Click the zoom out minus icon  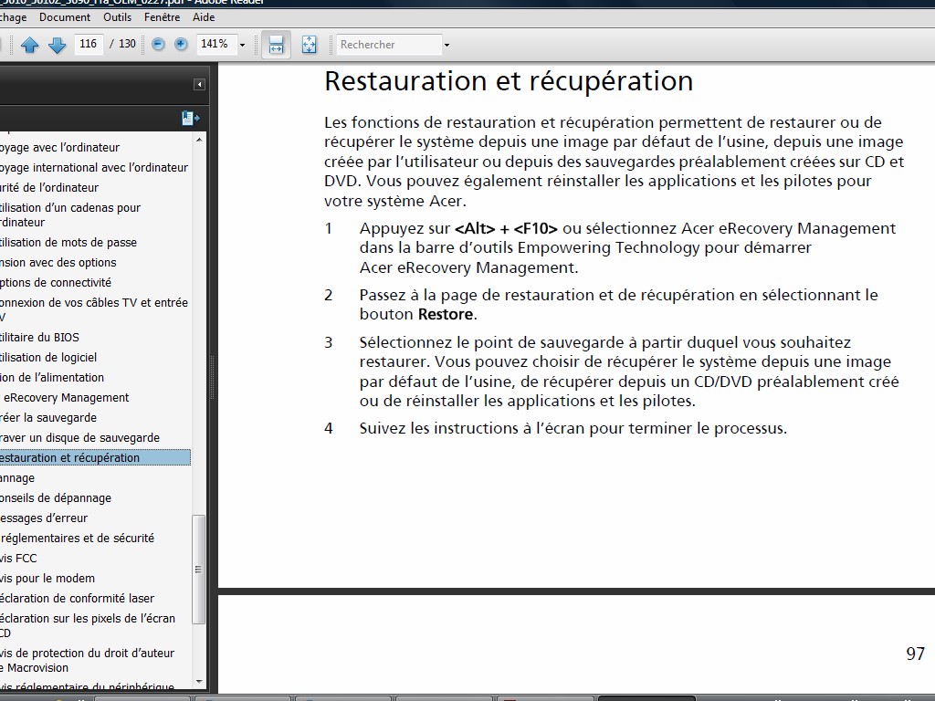click(158, 44)
